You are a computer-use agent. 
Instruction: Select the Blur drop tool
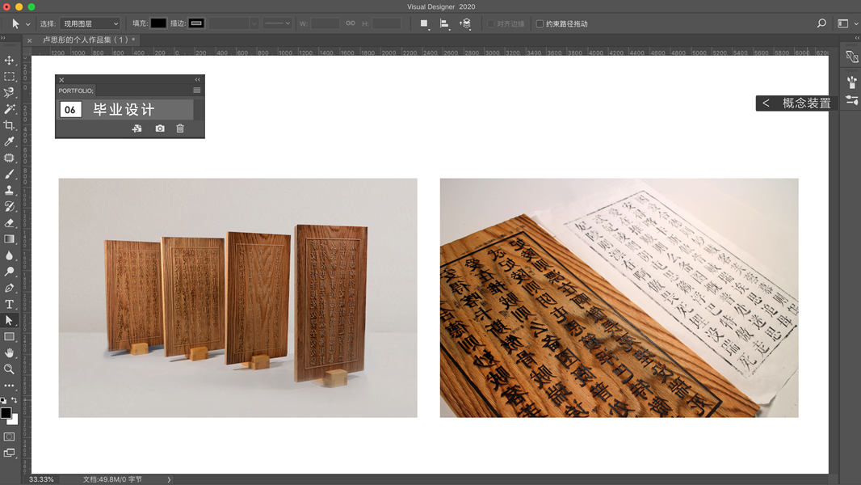[x=10, y=255]
